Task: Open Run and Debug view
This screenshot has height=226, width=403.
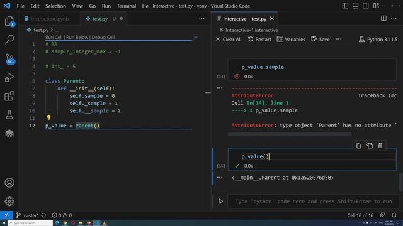Action: coord(9,77)
